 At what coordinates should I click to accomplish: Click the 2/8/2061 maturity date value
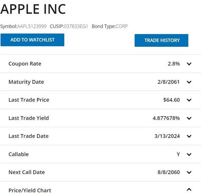(169, 82)
